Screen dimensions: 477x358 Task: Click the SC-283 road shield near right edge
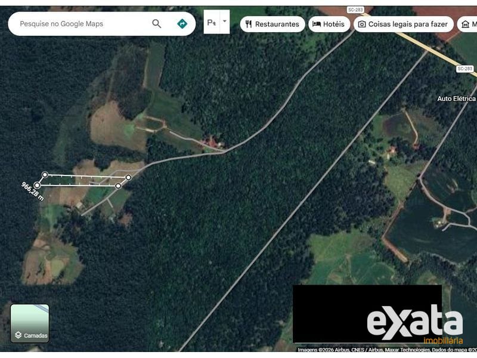[465, 69]
